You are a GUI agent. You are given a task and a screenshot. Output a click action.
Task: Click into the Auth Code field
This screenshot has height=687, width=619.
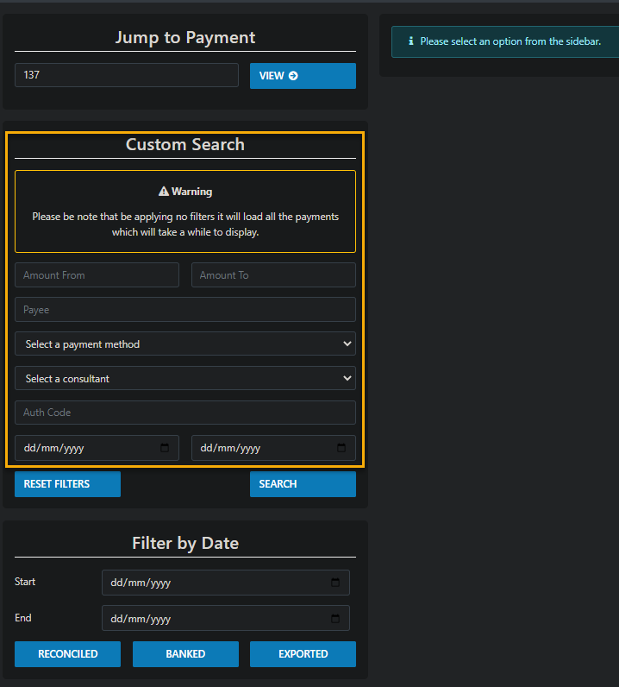tap(184, 413)
